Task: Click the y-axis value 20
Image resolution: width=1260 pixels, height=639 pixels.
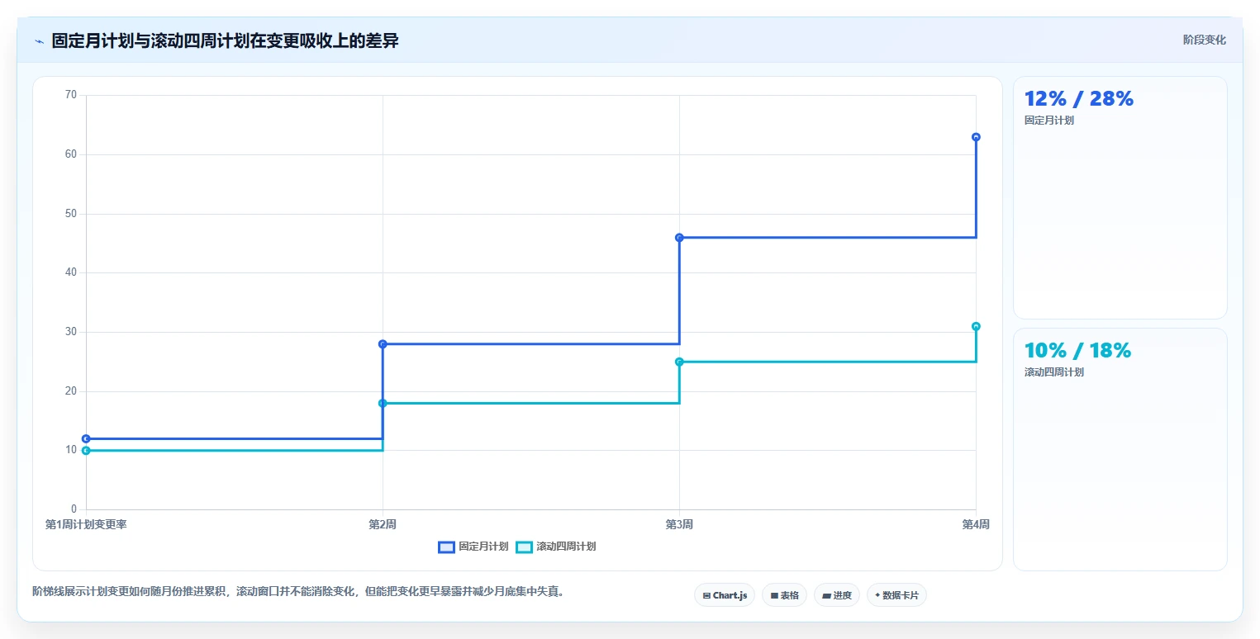Action: [70, 391]
